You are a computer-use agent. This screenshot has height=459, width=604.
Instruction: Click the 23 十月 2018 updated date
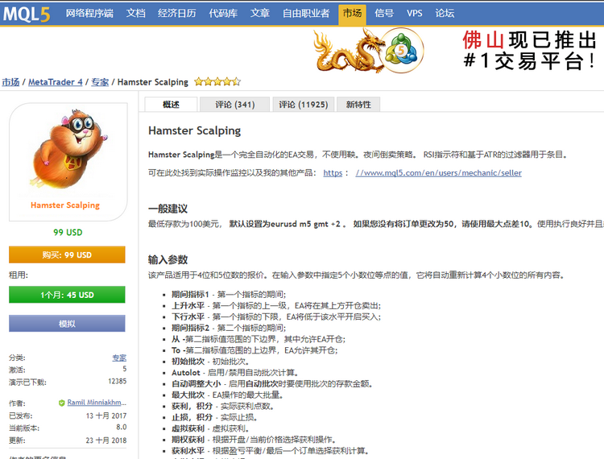106,440
